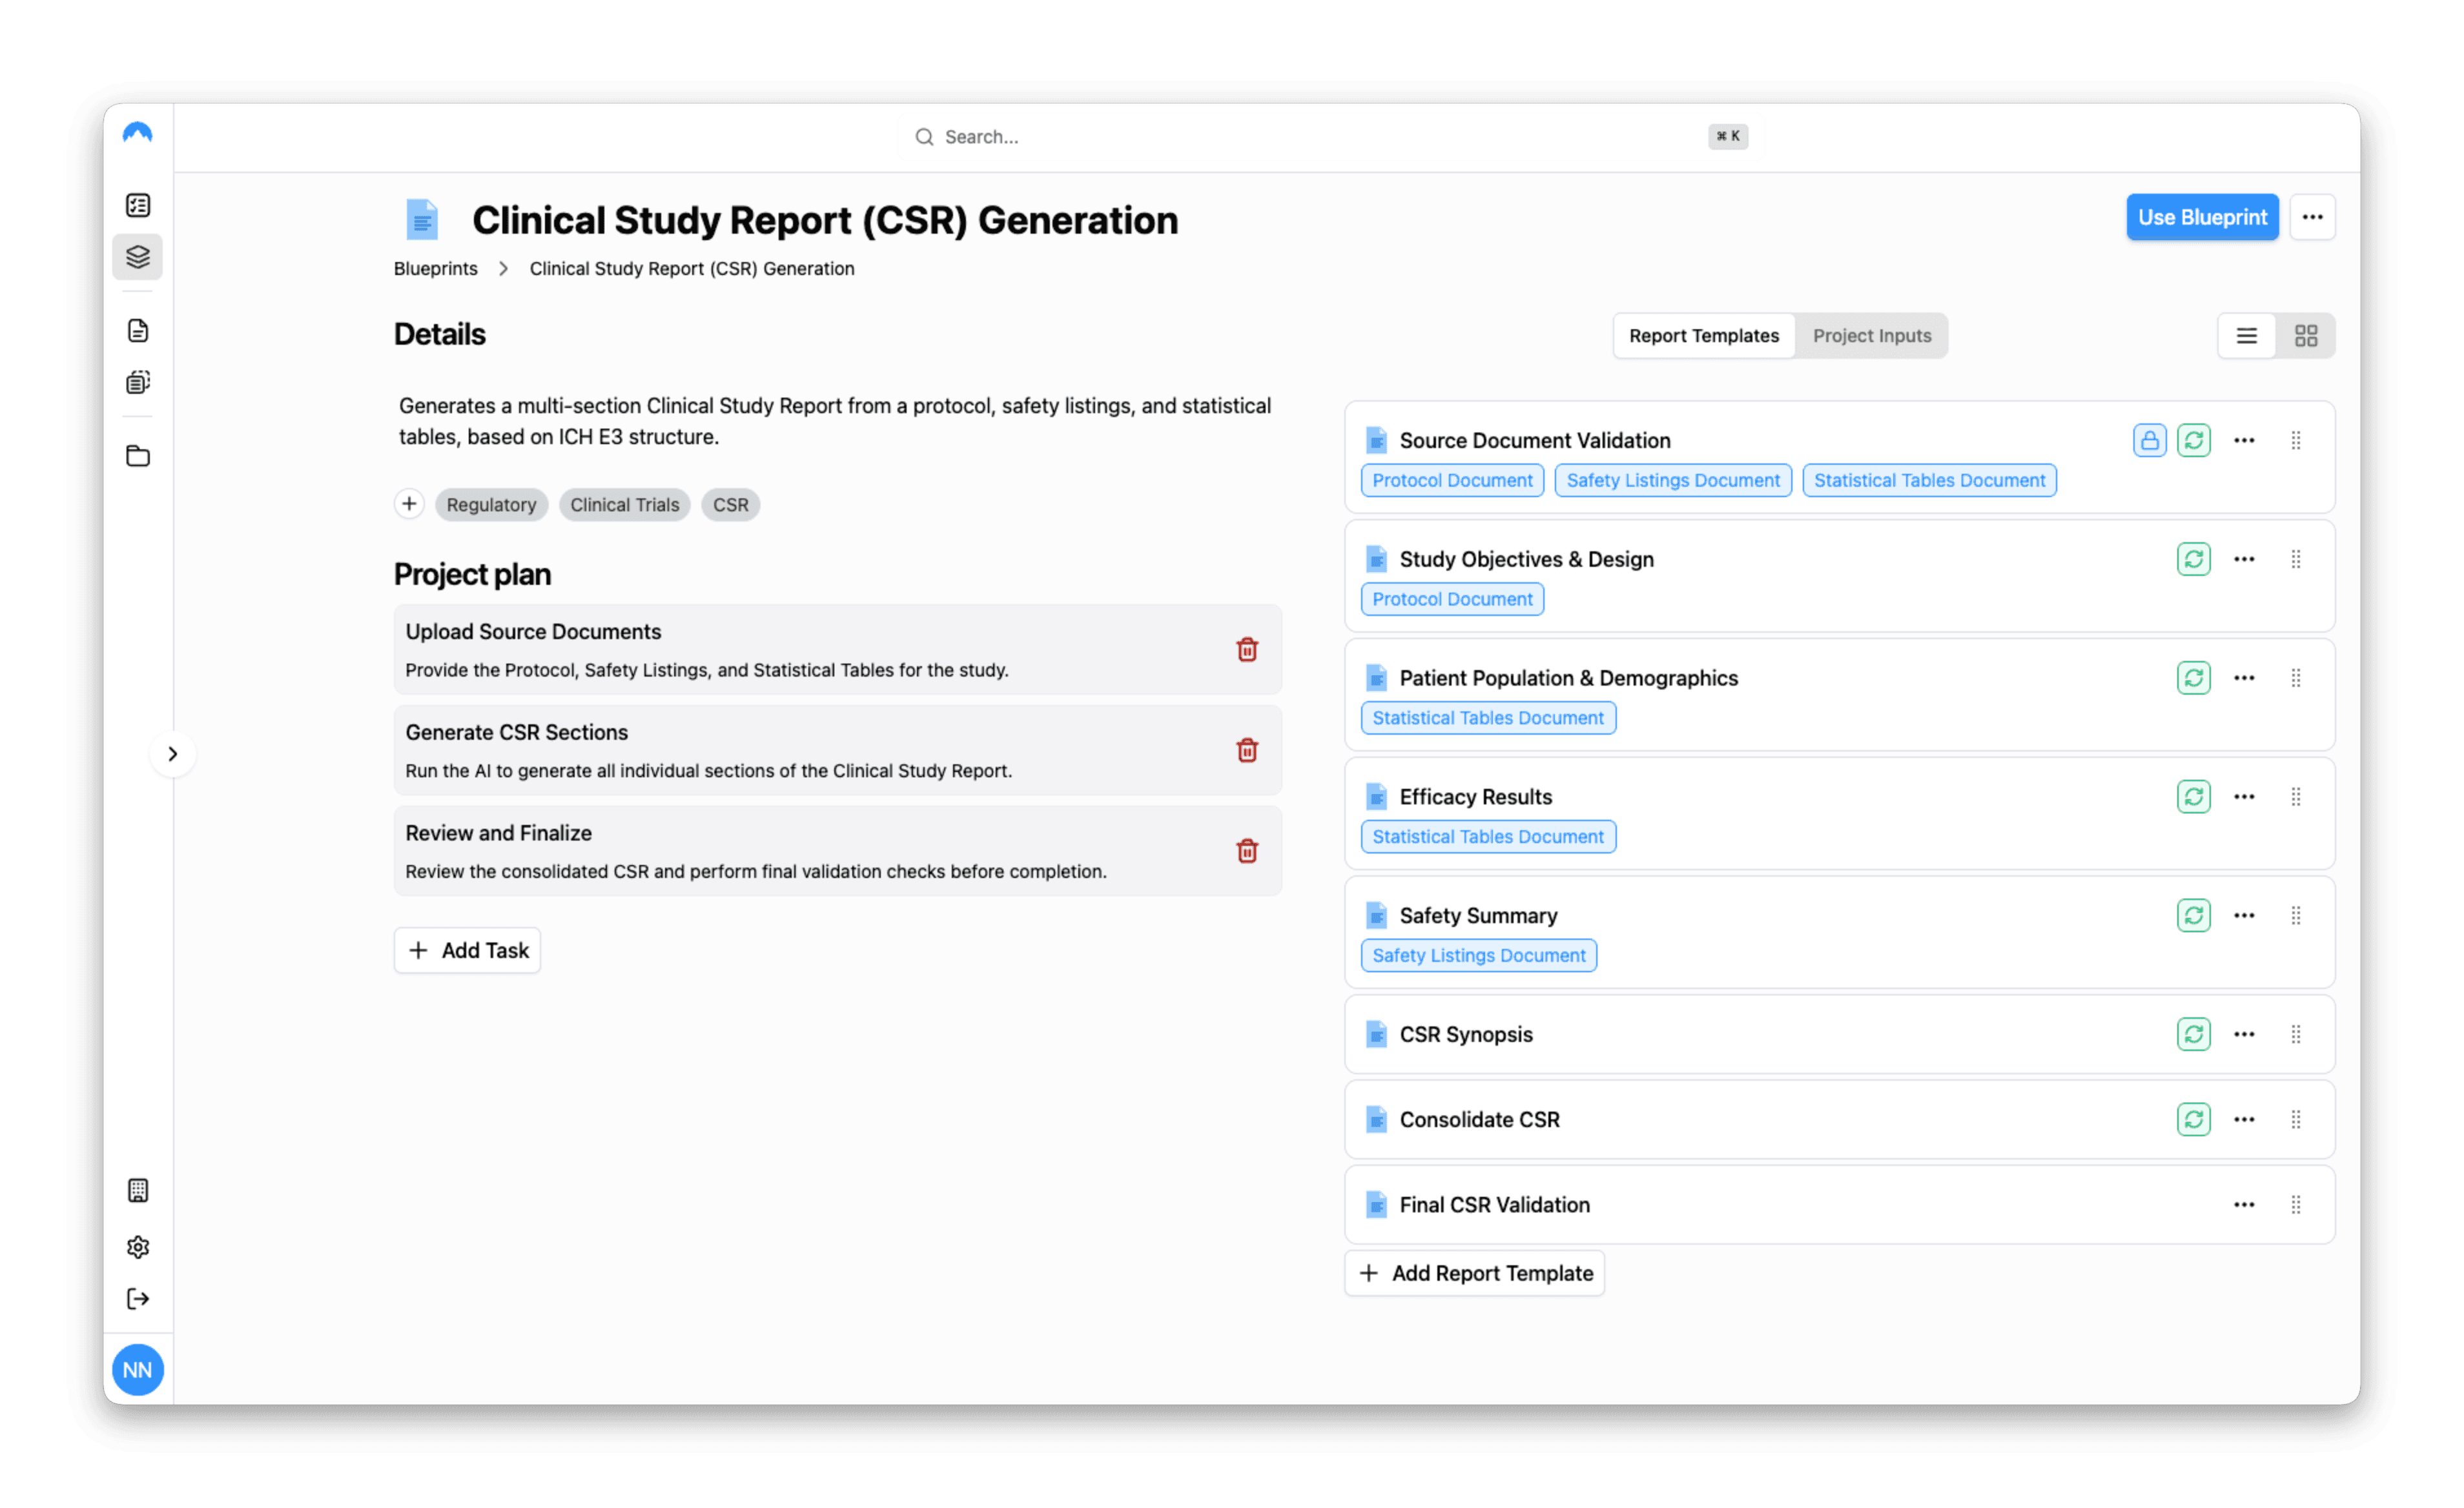Click the lock icon on Source Document Validation
Image resolution: width=2464 pixels, height=1508 pixels.
point(2149,440)
